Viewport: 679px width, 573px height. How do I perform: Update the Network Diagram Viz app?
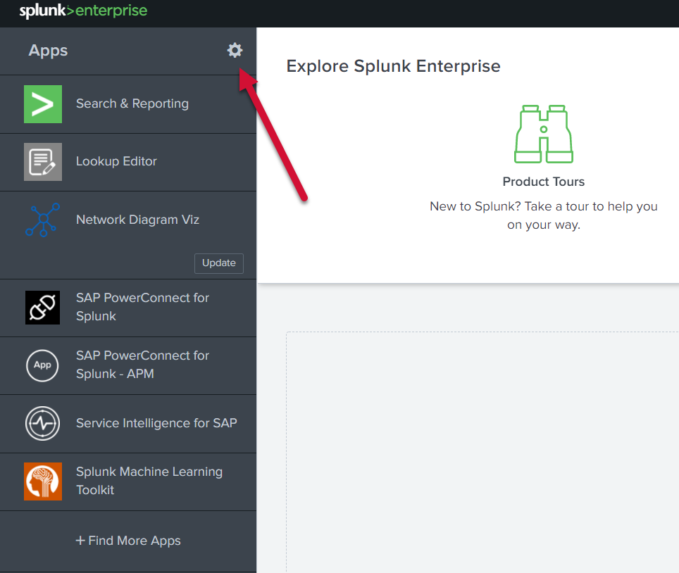click(x=218, y=263)
